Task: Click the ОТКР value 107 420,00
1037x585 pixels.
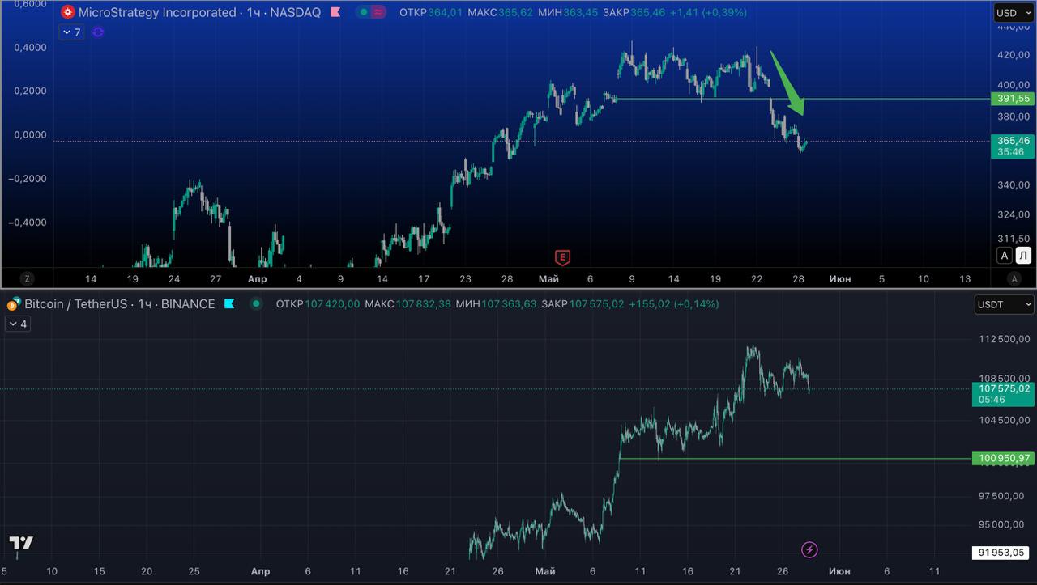Action: [x=331, y=304]
